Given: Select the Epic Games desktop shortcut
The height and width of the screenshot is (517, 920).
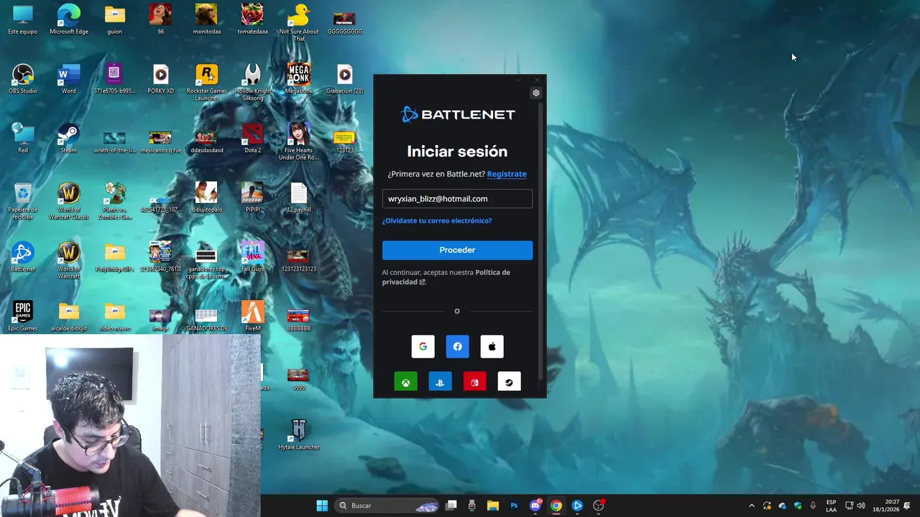Looking at the screenshot, I should 23,317.
